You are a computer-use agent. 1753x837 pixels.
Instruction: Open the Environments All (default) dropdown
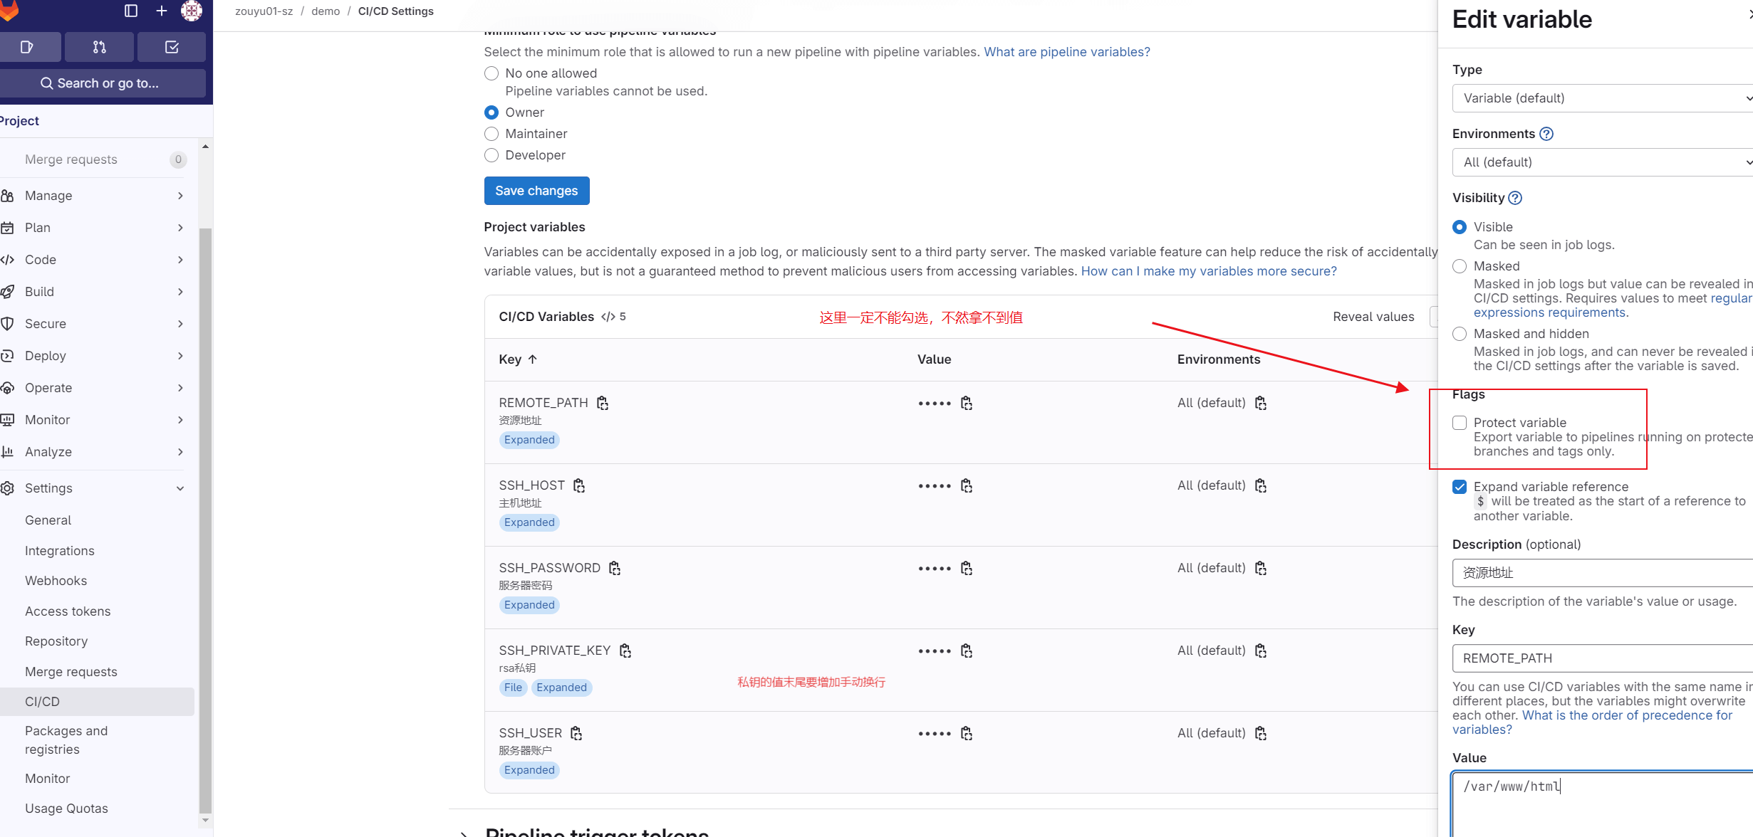coord(1601,162)
